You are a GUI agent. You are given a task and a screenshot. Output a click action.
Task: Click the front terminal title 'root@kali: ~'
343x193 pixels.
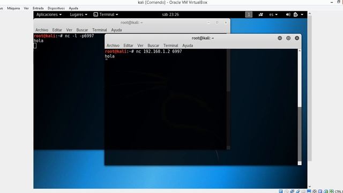pos(203,38)
